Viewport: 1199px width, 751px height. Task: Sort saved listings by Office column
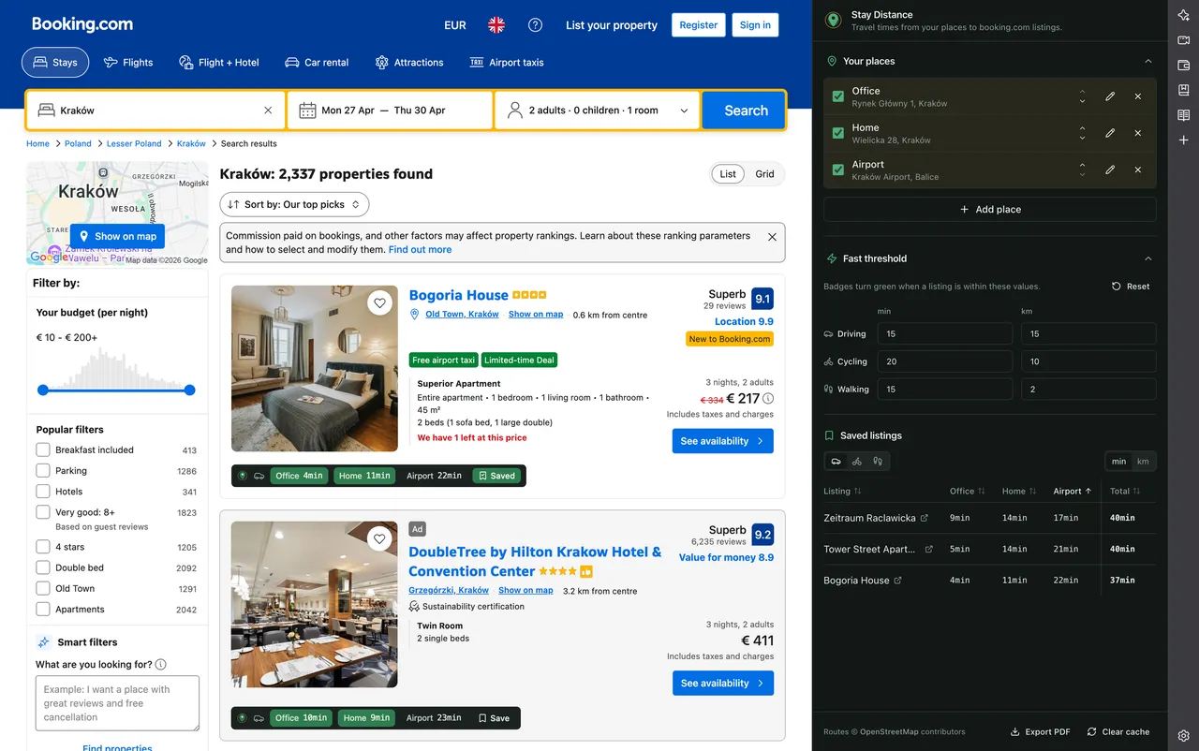tap(968, 491)
